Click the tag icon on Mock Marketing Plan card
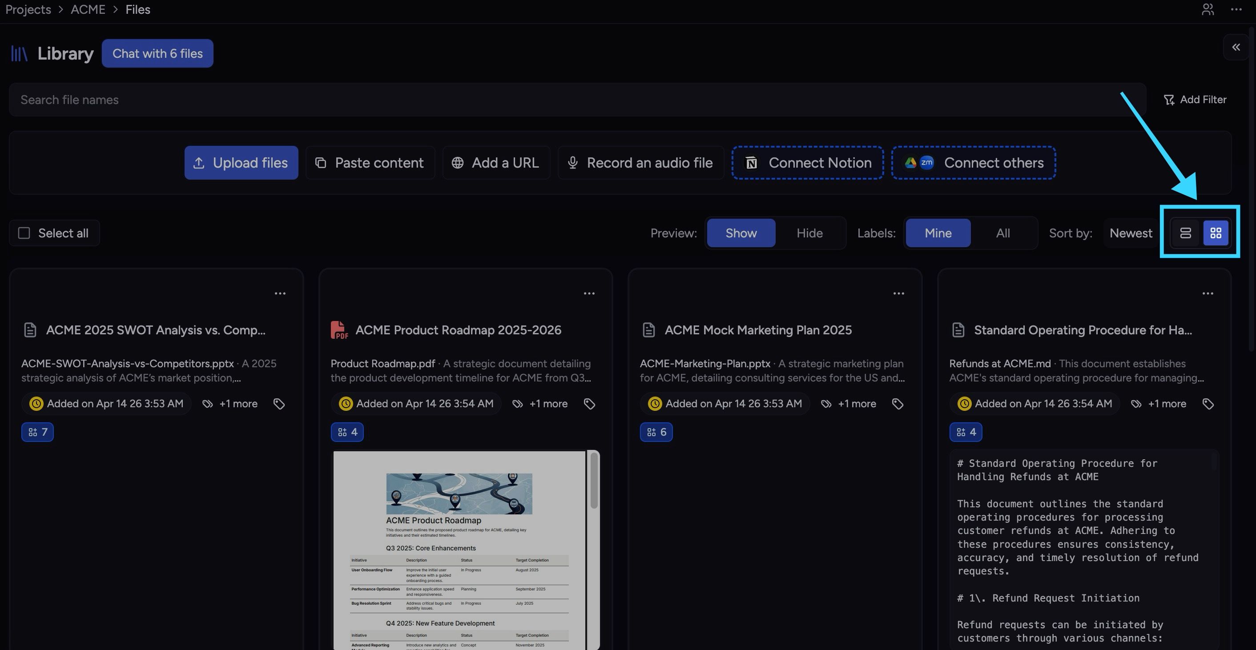The image size is (1256, 650). (x=898, y=404)
